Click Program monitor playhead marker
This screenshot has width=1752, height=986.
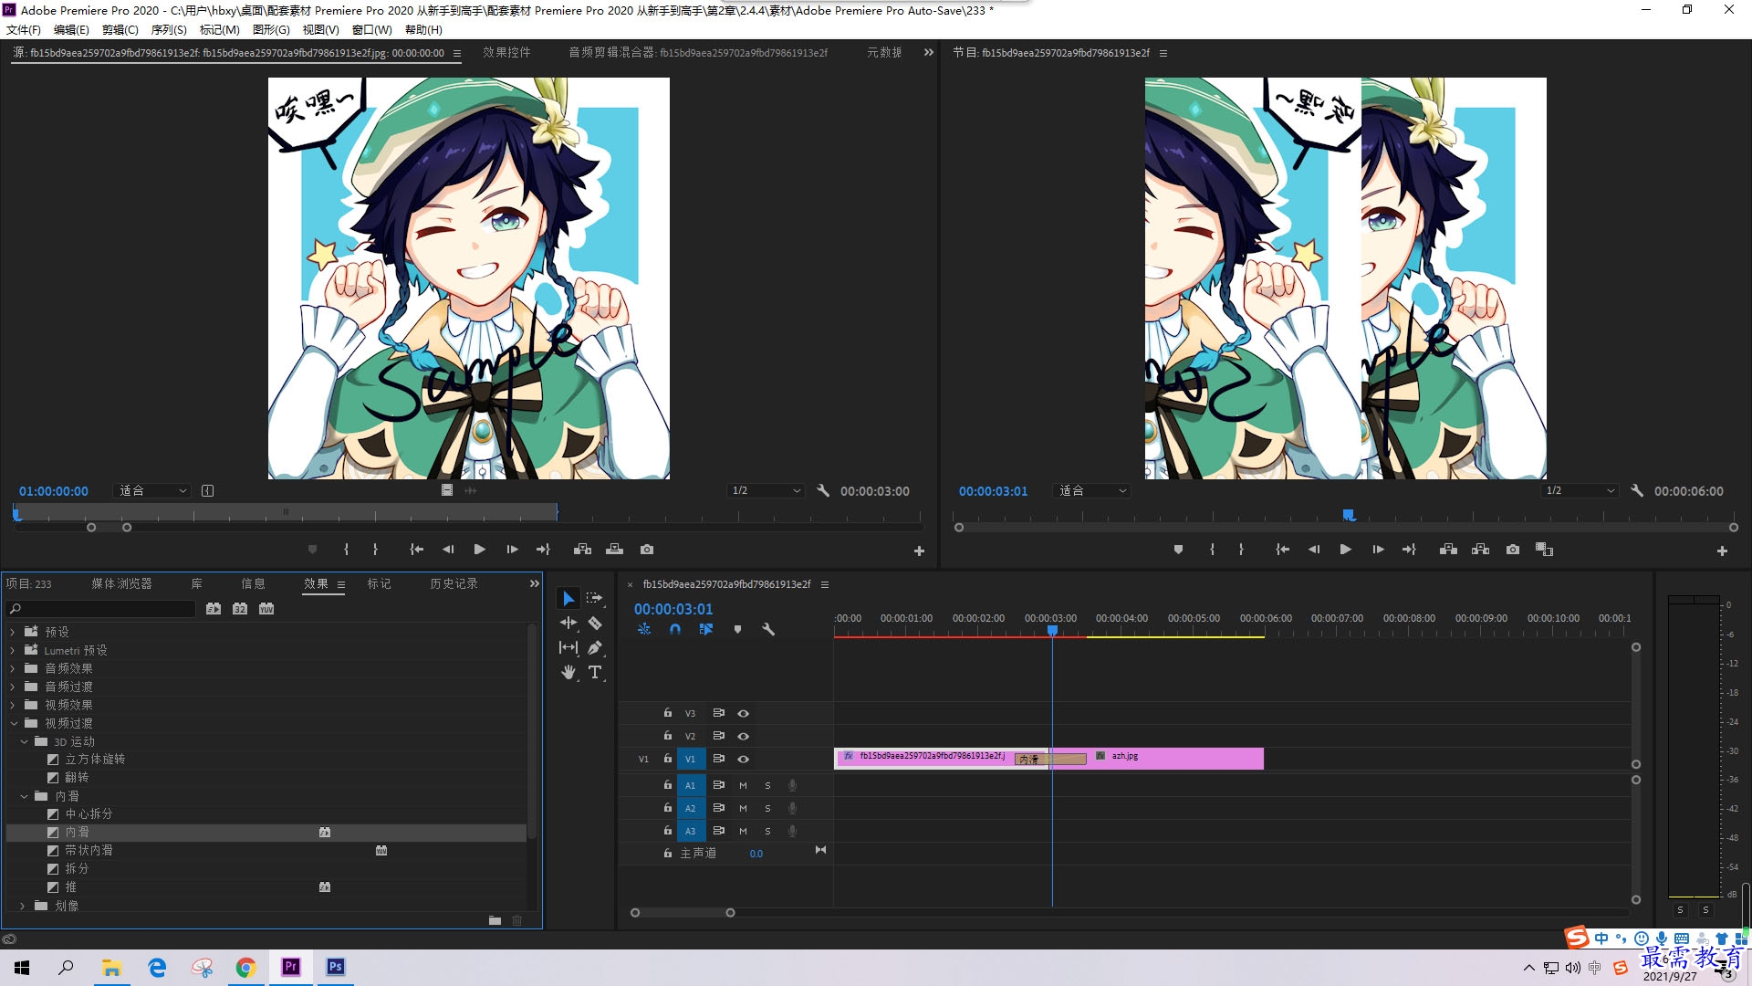point(1349,516)
